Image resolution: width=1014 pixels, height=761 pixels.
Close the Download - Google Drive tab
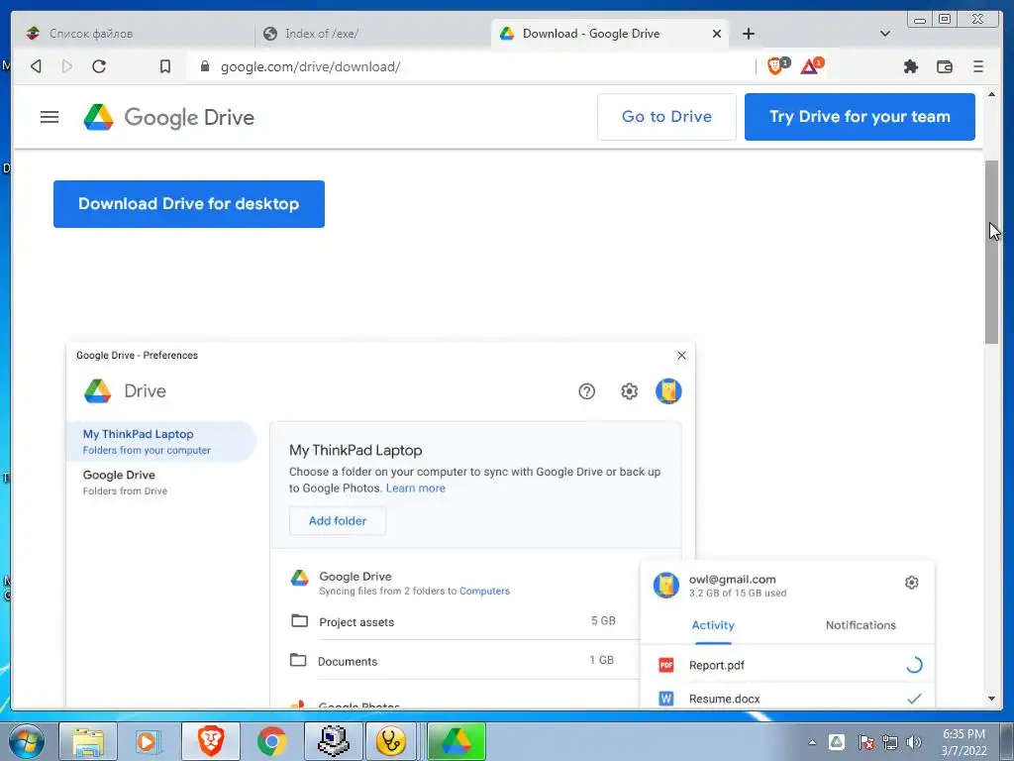click(x=717, y=34)
